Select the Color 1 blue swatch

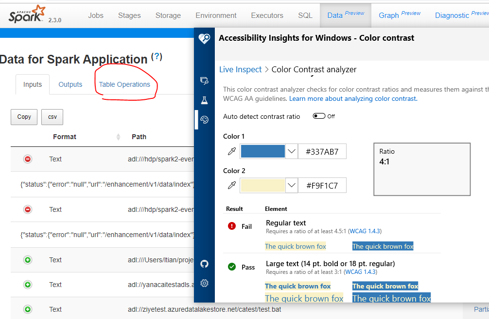[262, 151]
